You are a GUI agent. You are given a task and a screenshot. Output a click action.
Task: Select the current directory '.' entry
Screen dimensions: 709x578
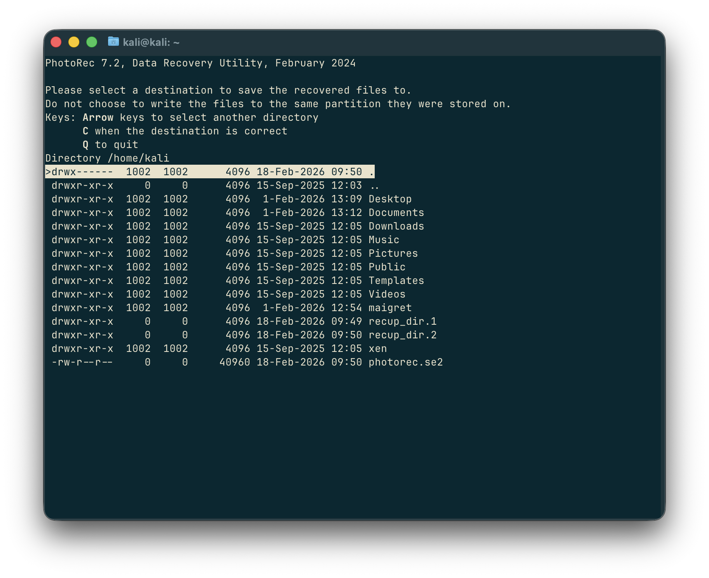tap(210, 172)
